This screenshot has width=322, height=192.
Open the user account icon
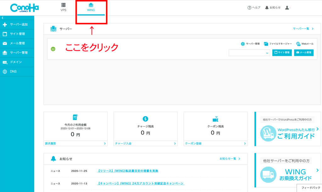tap(287, 8)
